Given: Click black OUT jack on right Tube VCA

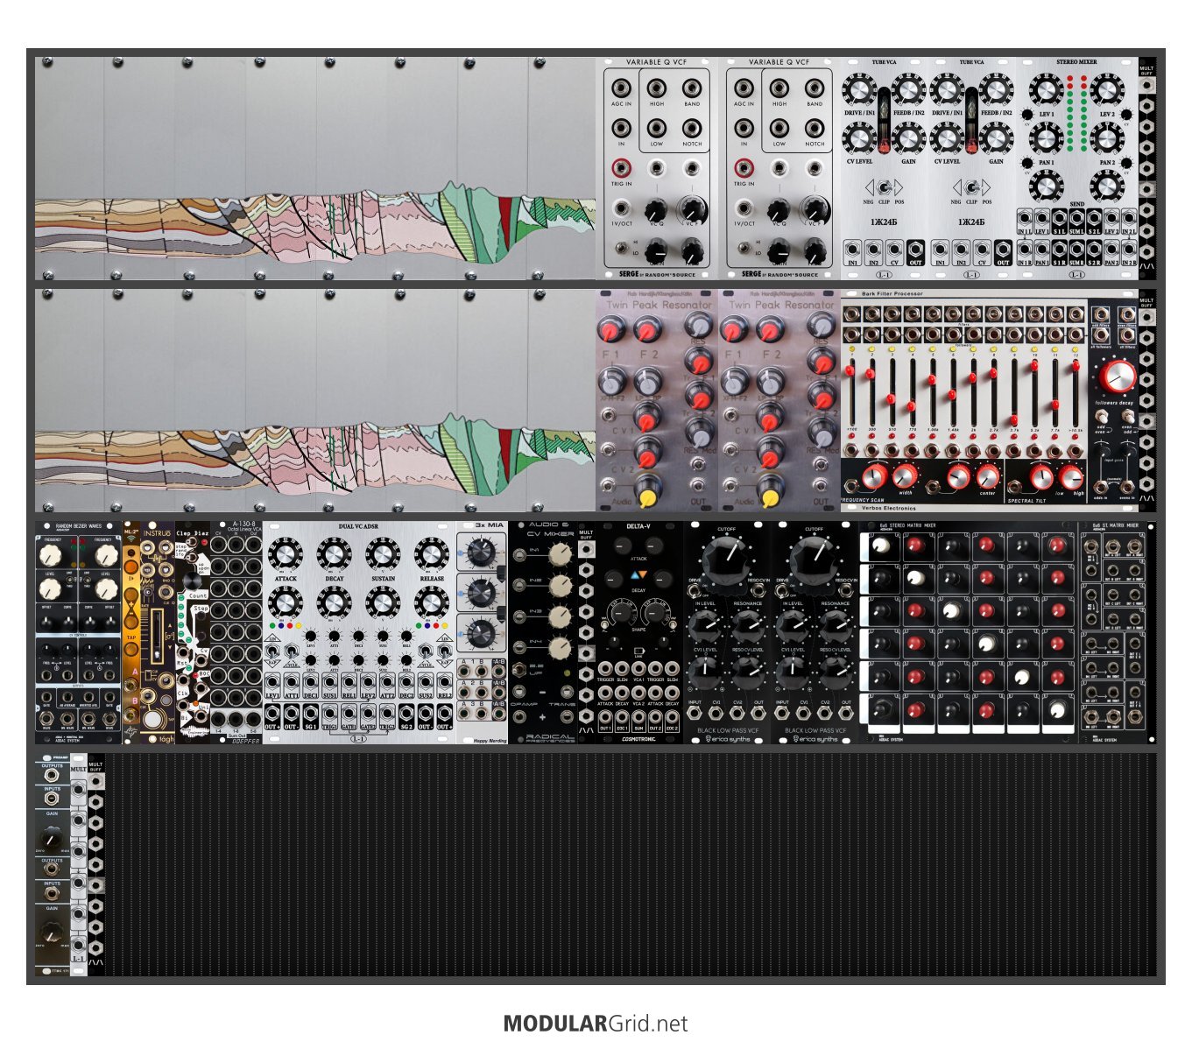Looking at the screenshot, I should (x=1003, y=249).
